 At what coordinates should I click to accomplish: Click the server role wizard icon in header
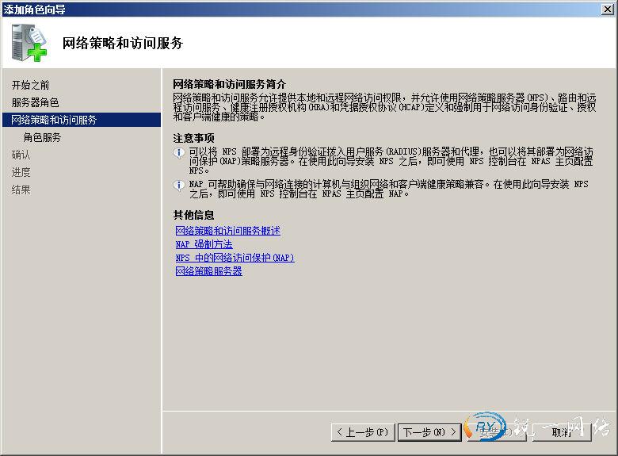29,43
